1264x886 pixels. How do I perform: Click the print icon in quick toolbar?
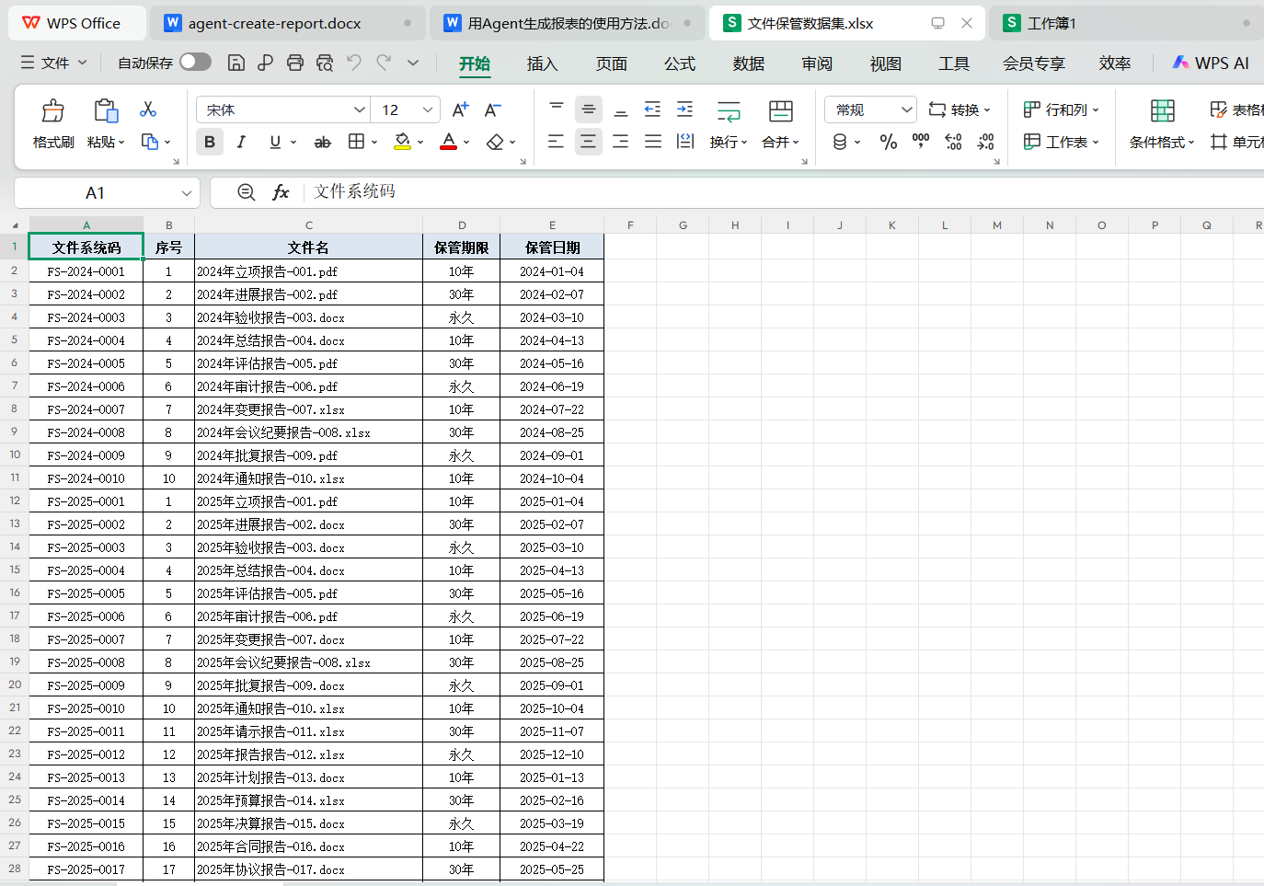pos(295,63)
